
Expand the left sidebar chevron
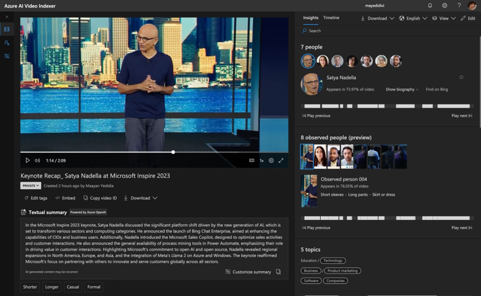[x=7, y=17]
